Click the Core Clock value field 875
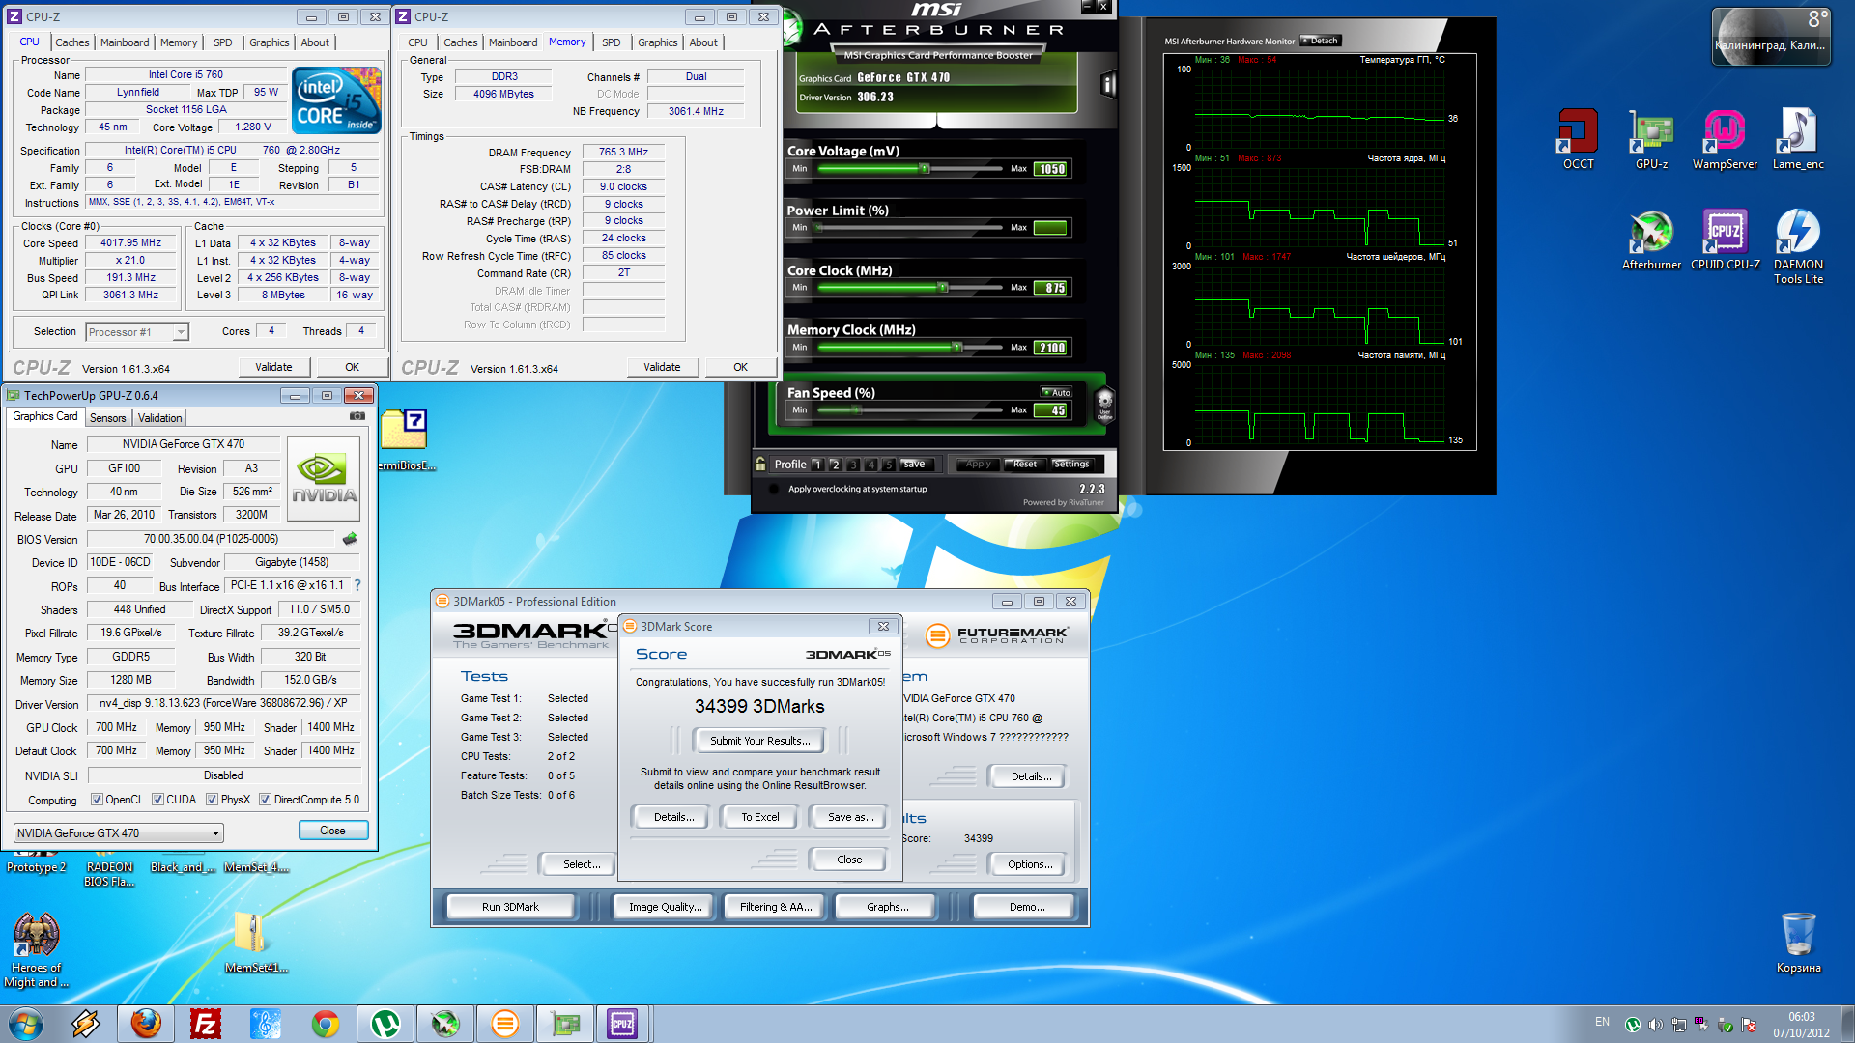Screen dimensions: 1855x1043 pos(1051,288)
